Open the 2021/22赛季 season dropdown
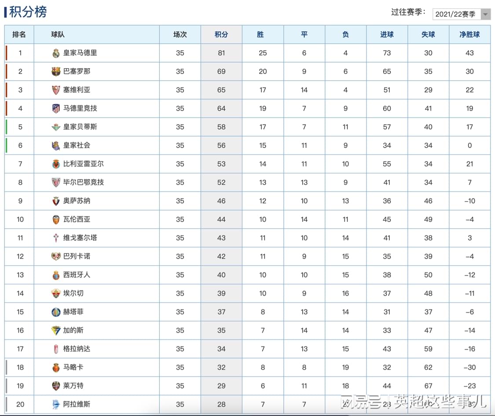Screen dimensions: 495x416 click(461, 14)
